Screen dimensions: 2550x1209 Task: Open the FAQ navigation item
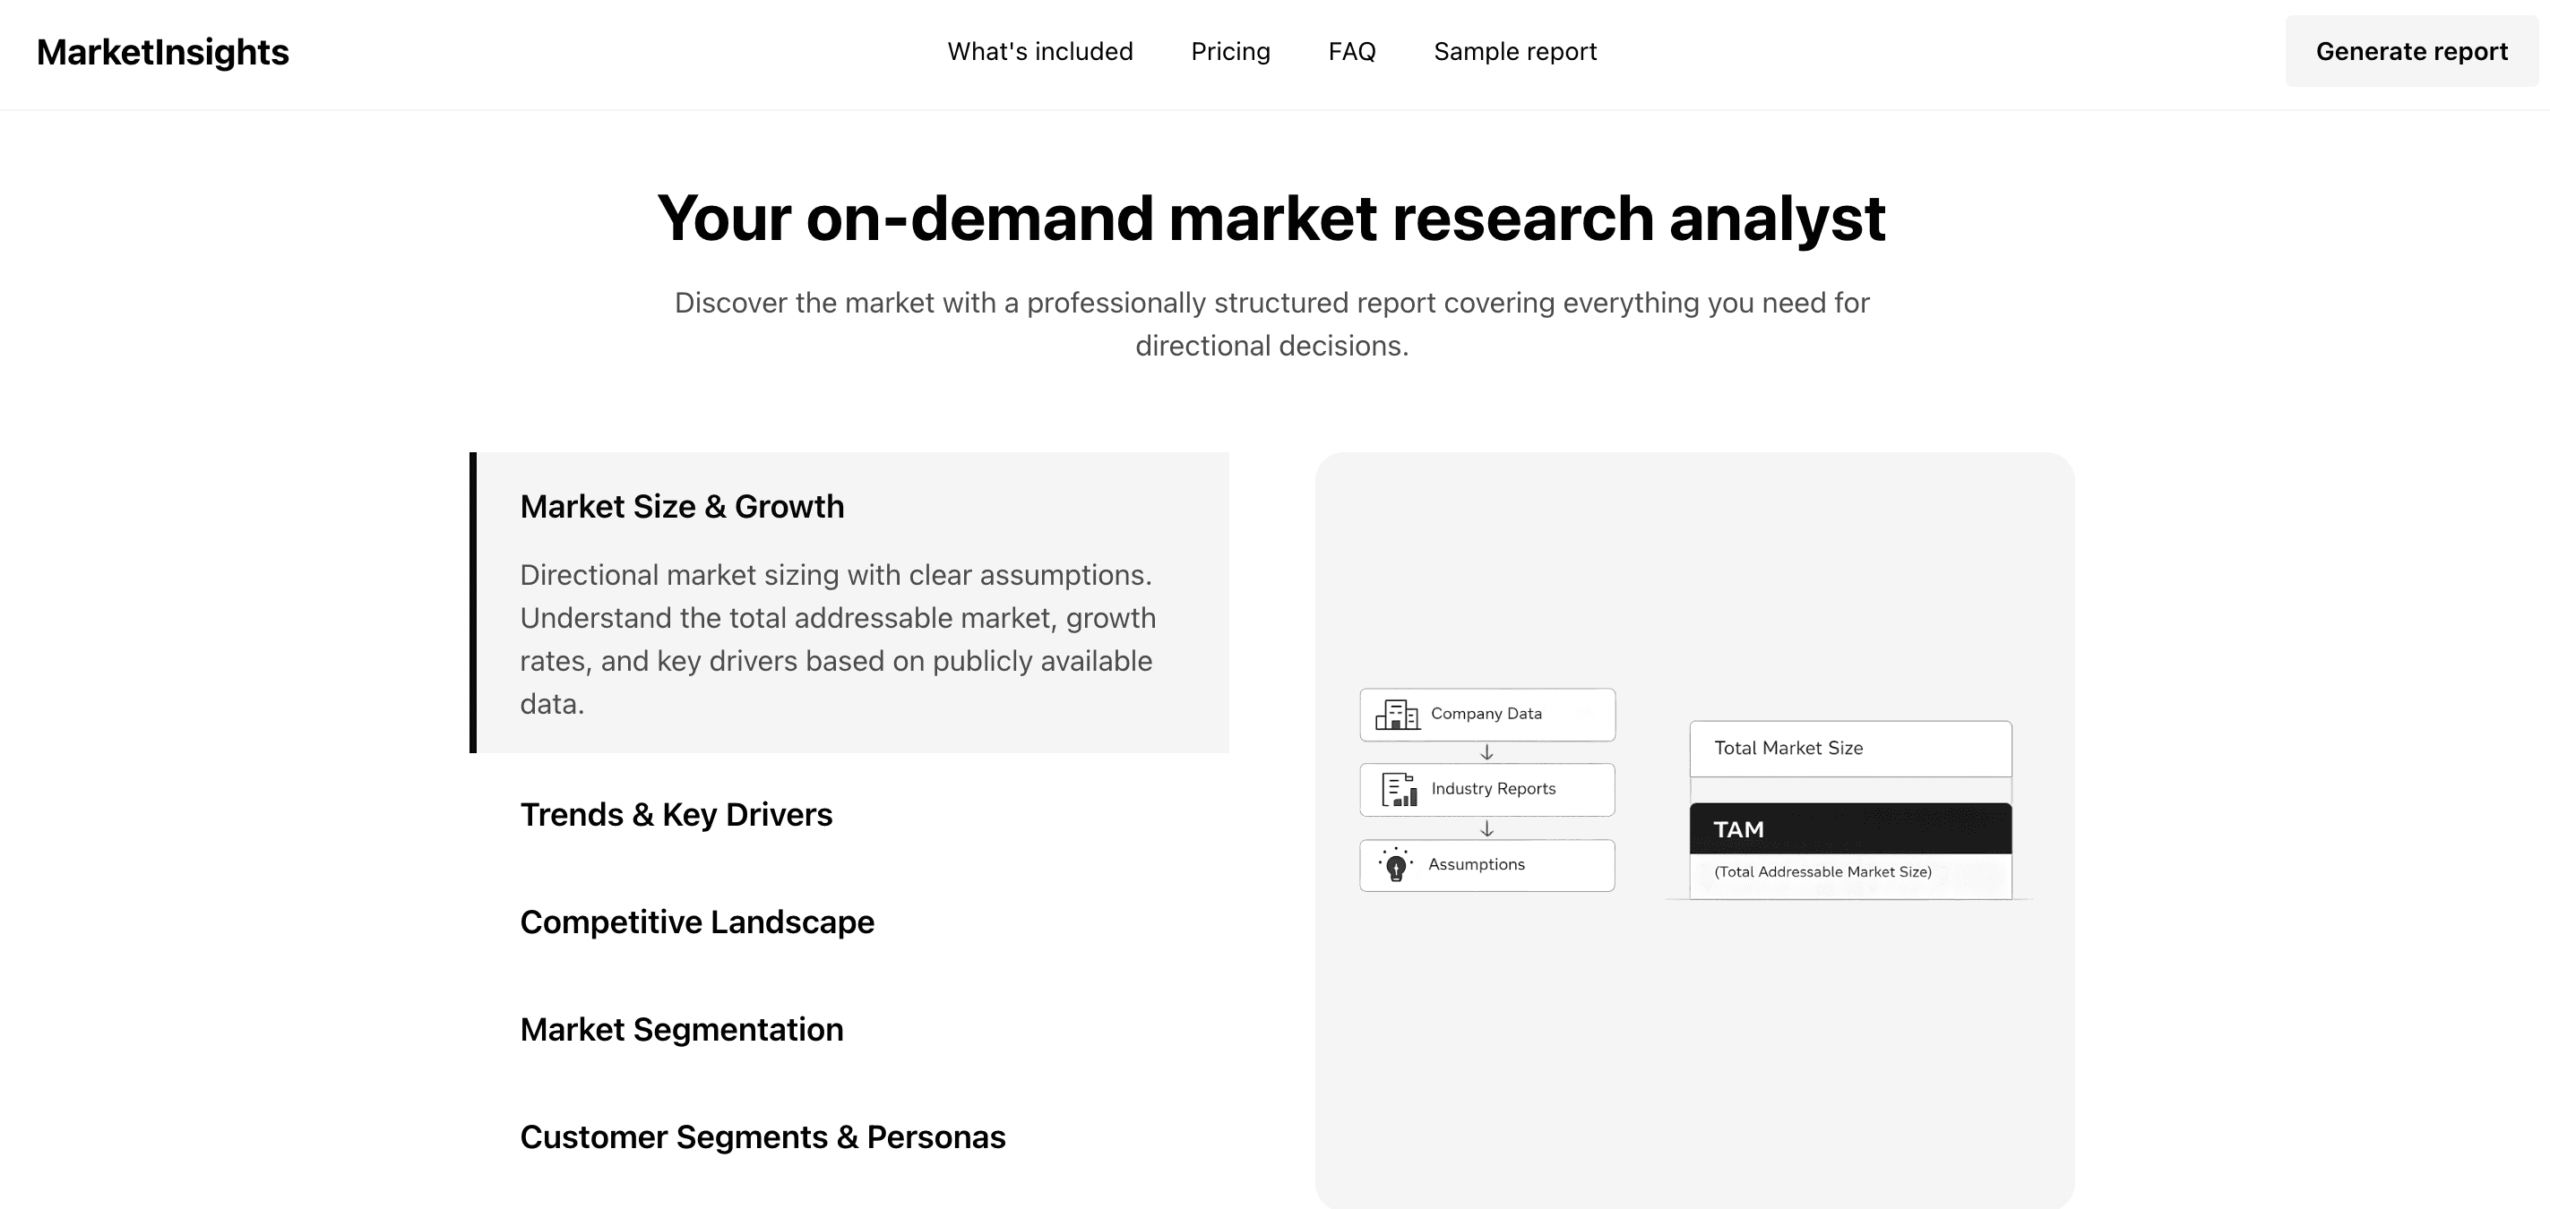tap(1352, 50)
